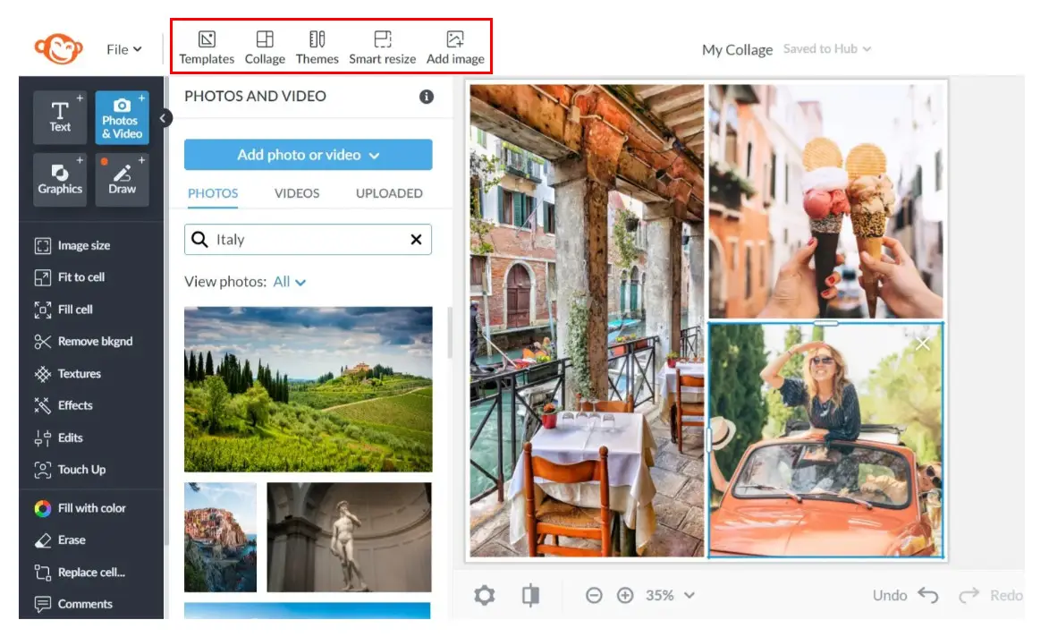This screenshot has width=1049, height=637.
Task: Open the Templates tool in top toolbar
Action: coord(207,47)
